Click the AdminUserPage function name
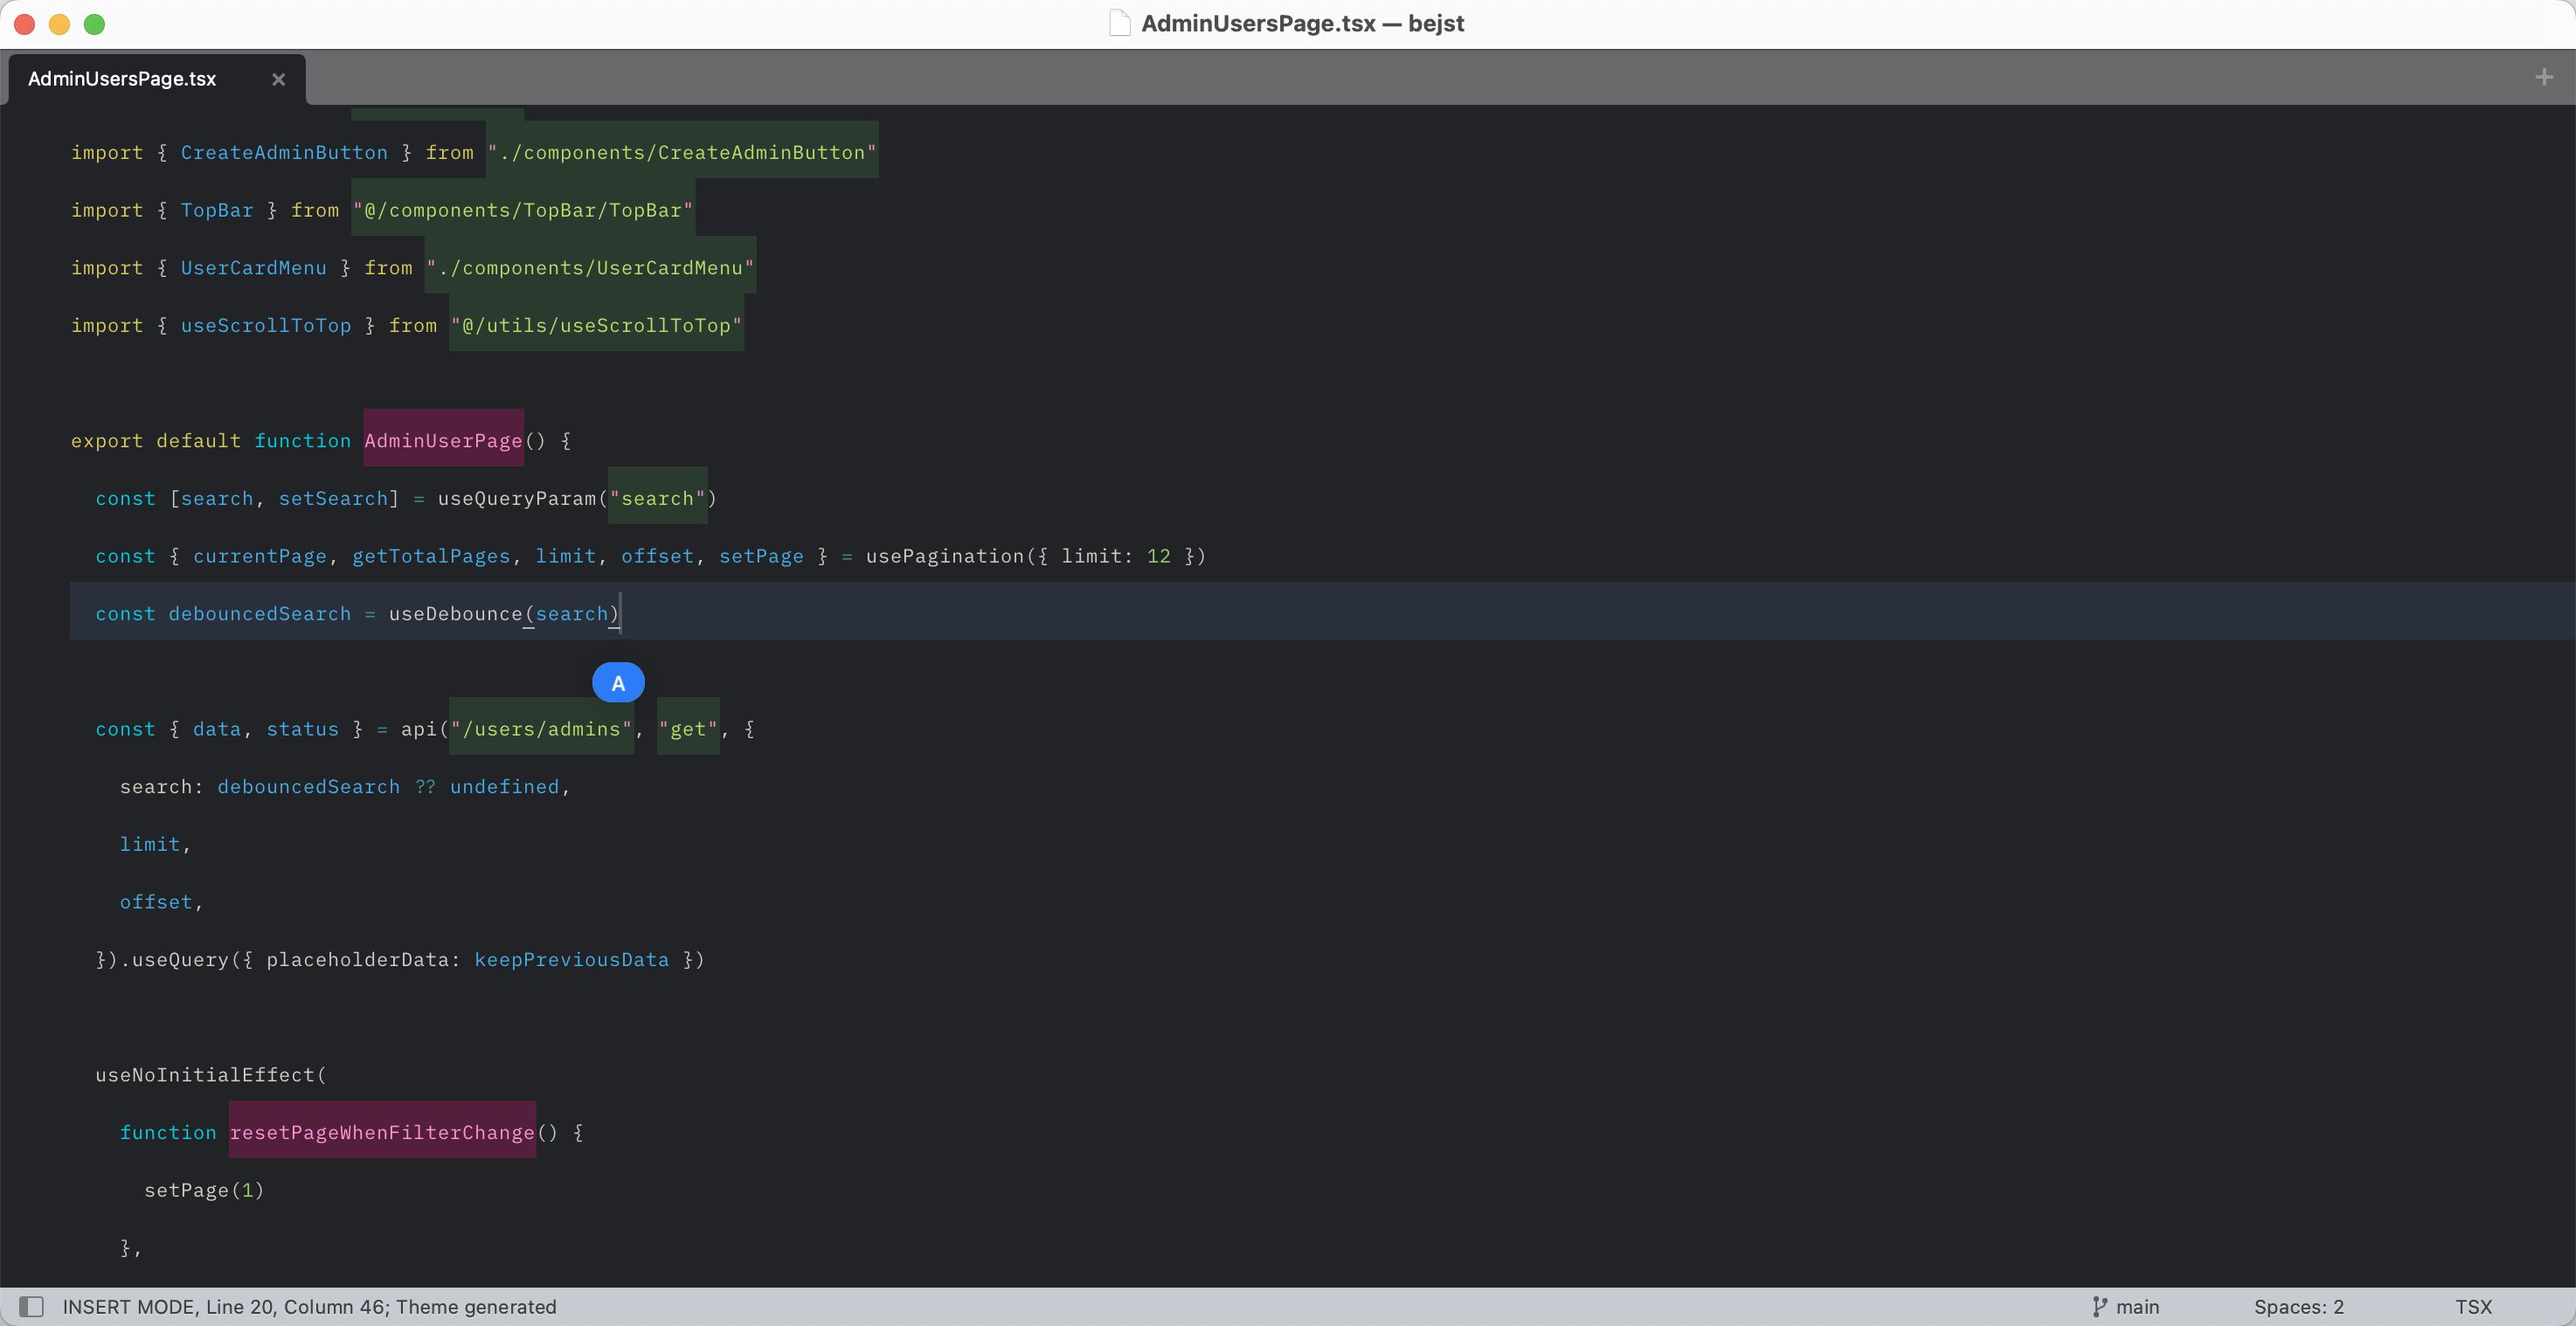Image resolution: width=2576 pixels, height=1326 pixels. [443, 440]
